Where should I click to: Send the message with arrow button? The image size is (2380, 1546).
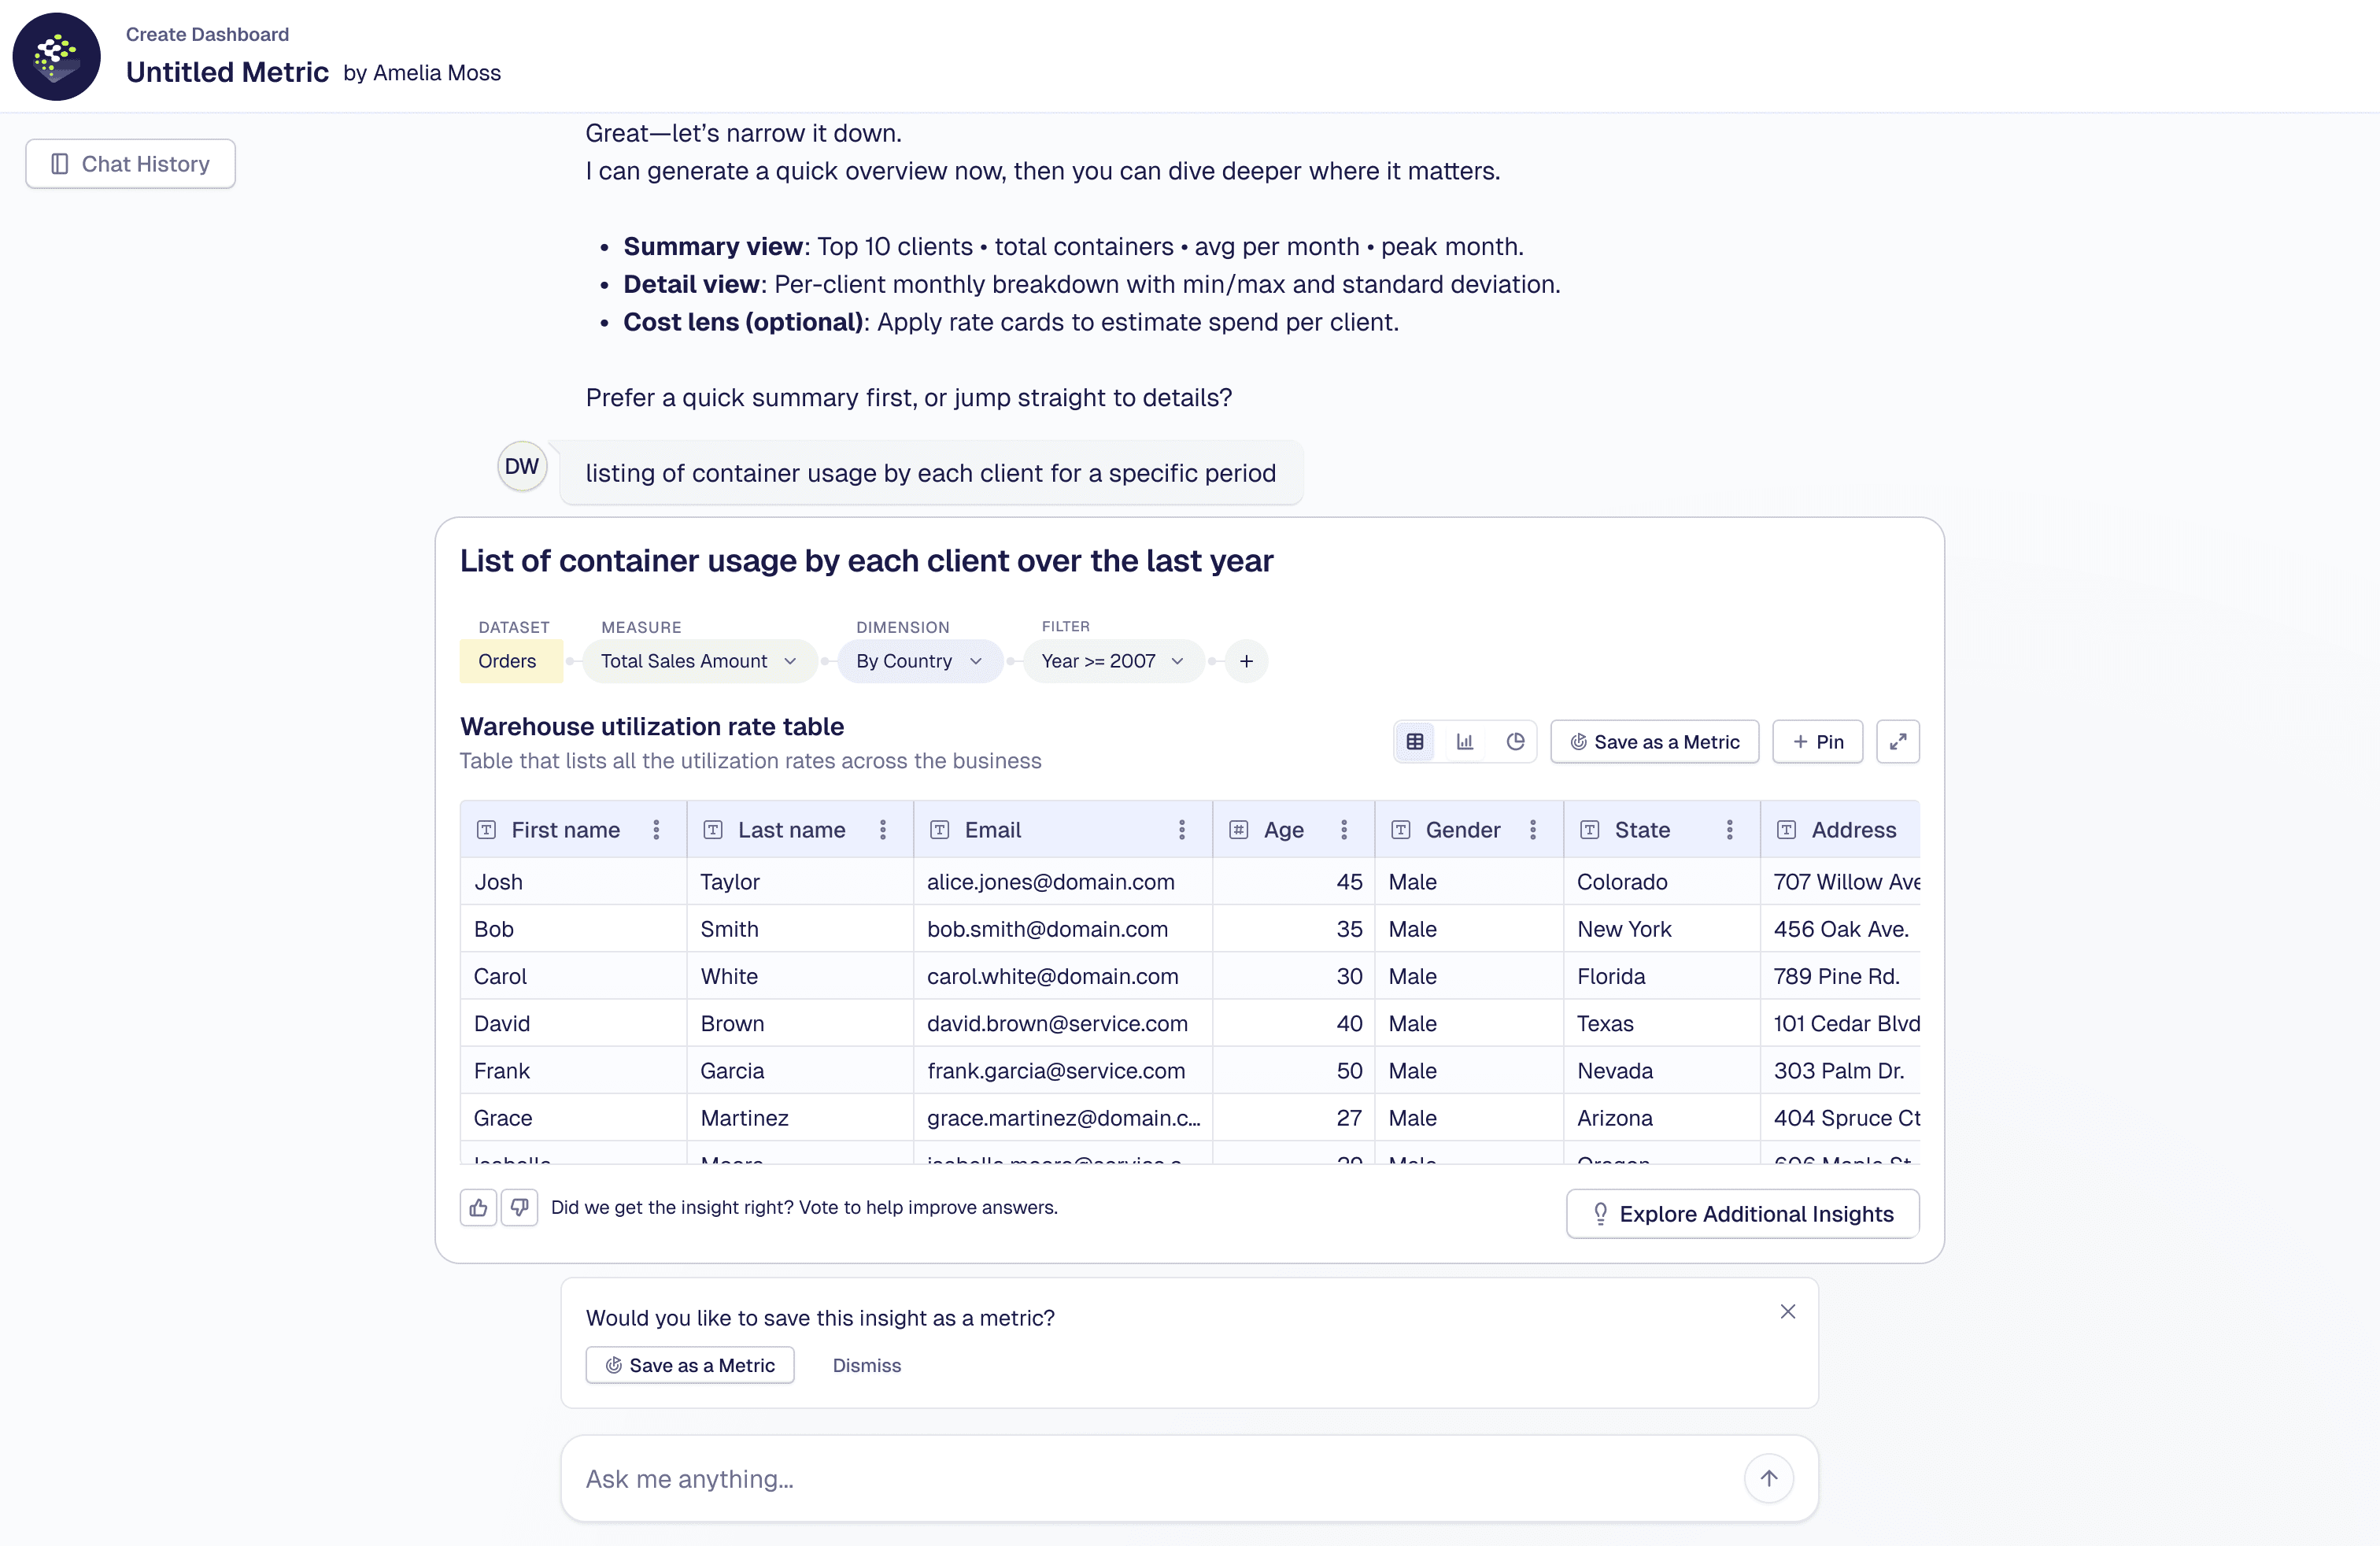[x=1769, y=1479]
